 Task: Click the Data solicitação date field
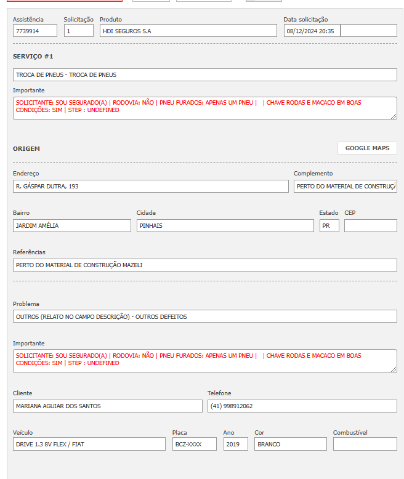(312, 31)
